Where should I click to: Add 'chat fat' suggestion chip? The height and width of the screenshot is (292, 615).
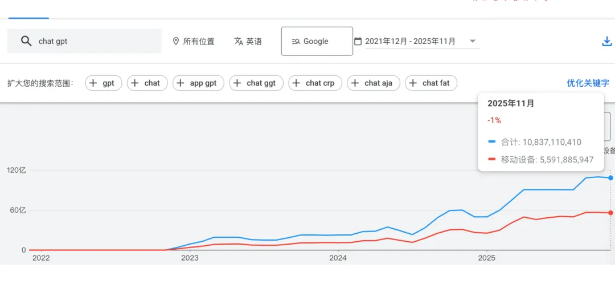[x=431, y=83]
